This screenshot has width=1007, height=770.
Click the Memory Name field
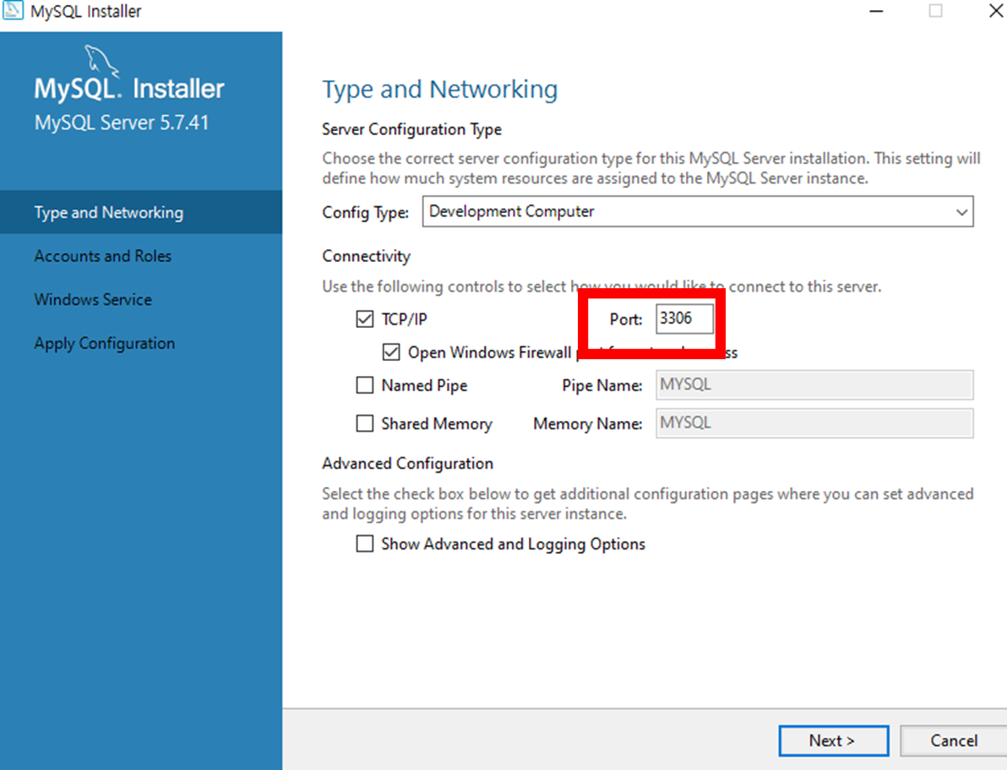click(x=814, y=423)
